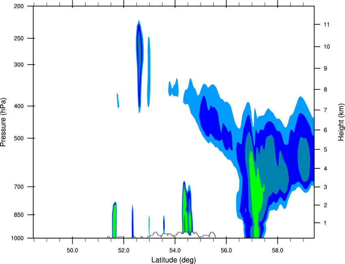Click the 400 pressure tick label
The width and height of the screenshot is (345, 264).
click(19, 106)
